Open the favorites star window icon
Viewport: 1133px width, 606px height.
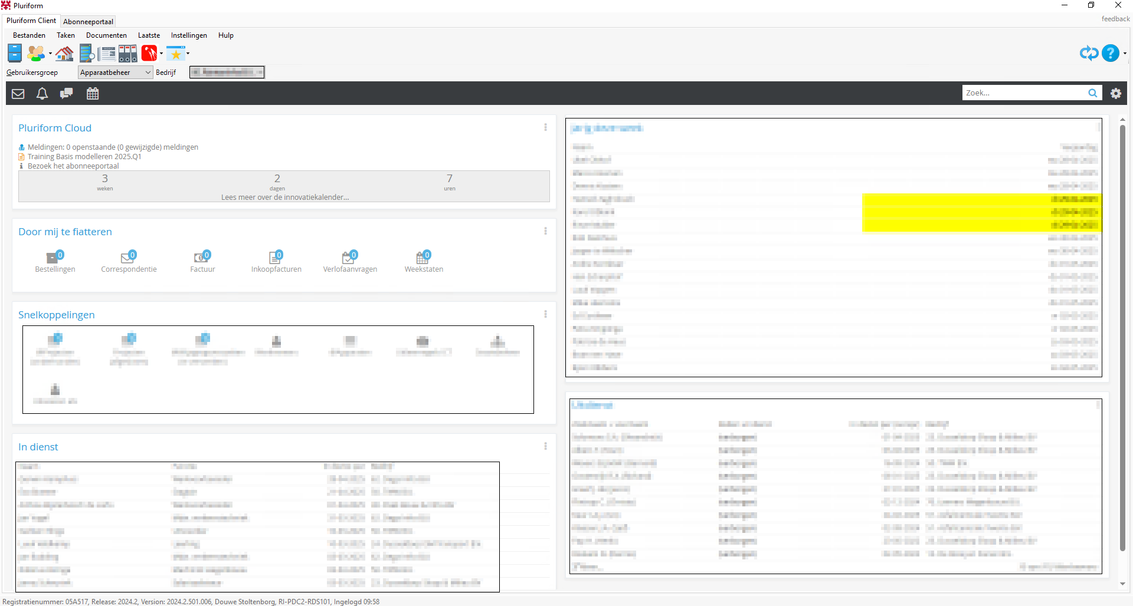[x=176, y=53]
